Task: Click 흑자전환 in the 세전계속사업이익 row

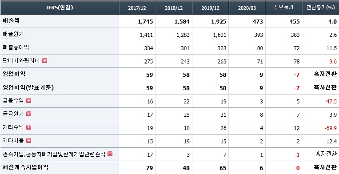Action: [325, 167]
